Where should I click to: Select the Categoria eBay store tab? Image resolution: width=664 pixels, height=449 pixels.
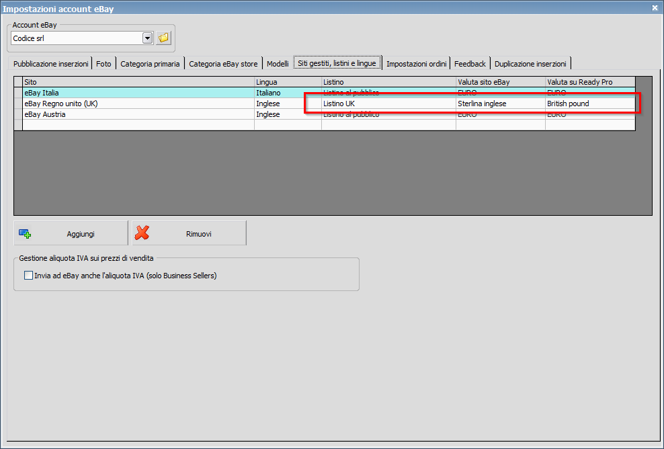pos(223,64)
